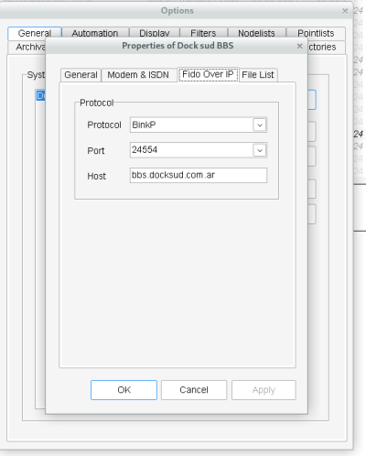Open the Pointlists options tab
Viewport: 366px width, 456px height.
tap(316, 33)
